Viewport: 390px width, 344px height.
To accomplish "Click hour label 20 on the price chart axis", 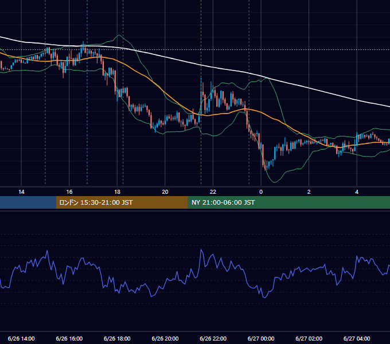I will [x=165, y=192].
